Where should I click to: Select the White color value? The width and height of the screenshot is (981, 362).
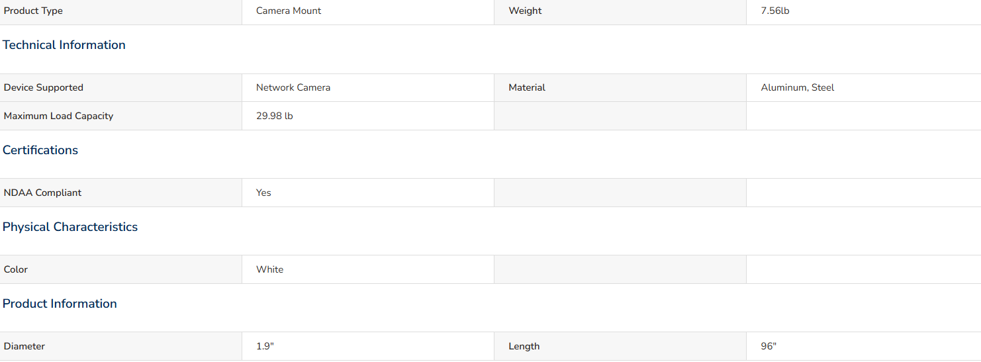coord(270,270)
